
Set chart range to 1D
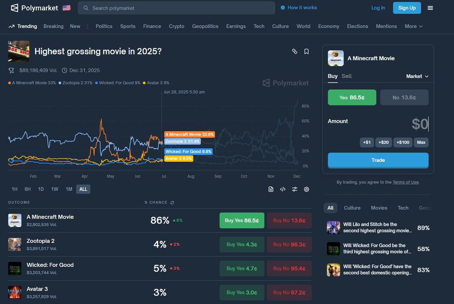[41, 189]
